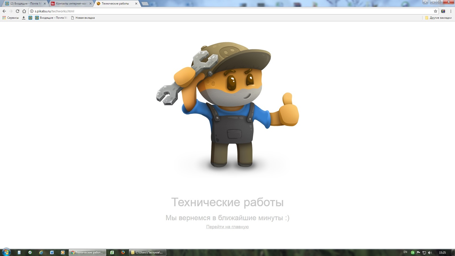Image resolution: width=455 pixels, height=256 pixels.
Task: Click the downloads arrow bookmark icon
Action: (24, 18)
